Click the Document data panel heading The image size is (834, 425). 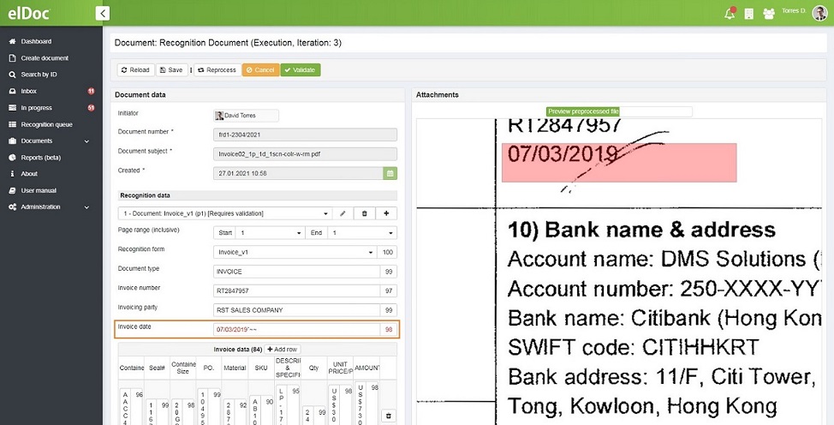[x=140, y=95]
